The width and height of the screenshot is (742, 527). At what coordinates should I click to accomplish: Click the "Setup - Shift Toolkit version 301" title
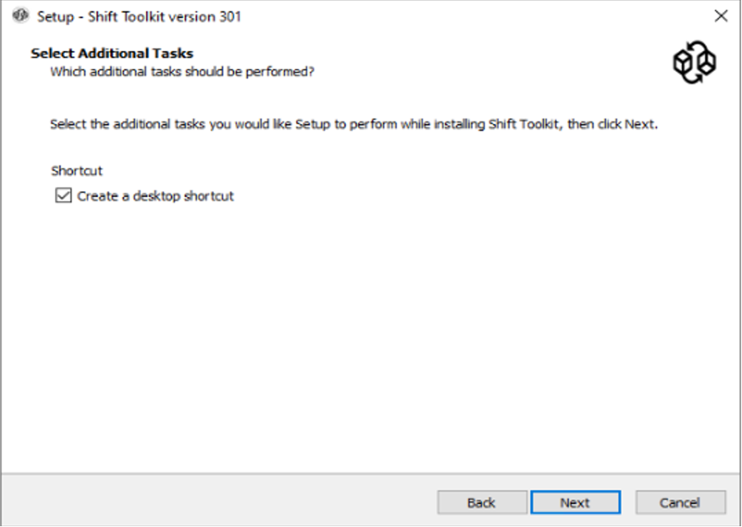click(139, 16)
